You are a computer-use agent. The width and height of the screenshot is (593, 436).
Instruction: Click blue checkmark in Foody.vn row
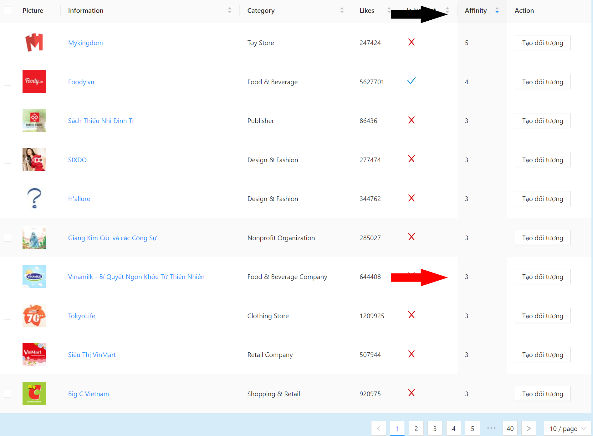point(412,81)
